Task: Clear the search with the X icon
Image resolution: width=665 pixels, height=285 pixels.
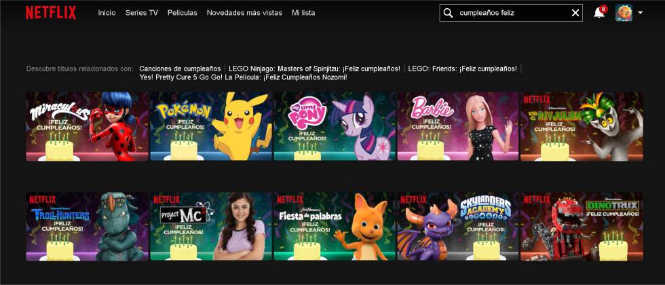Action: pos(575,13)
